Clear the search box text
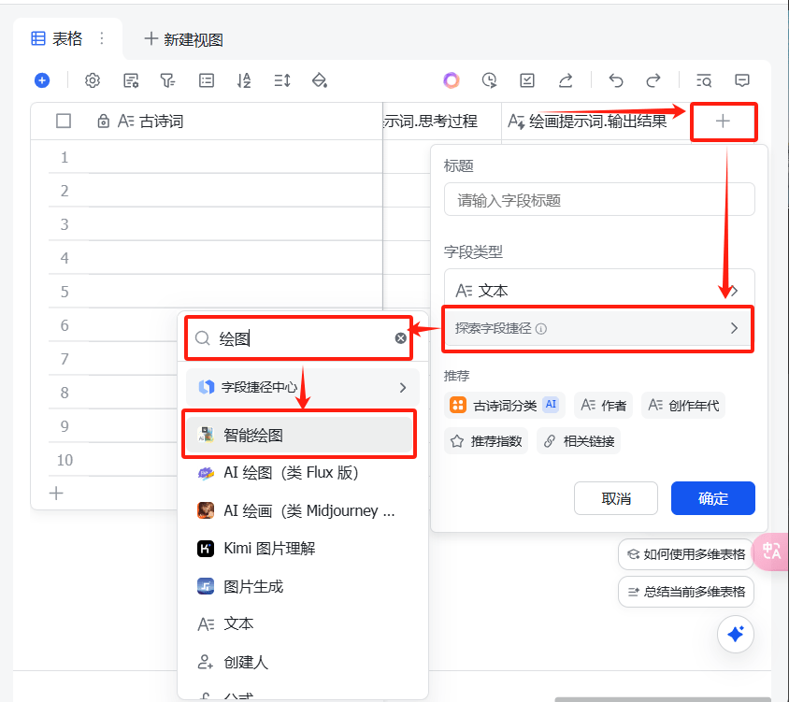789x702 pixels. (400, 338)
